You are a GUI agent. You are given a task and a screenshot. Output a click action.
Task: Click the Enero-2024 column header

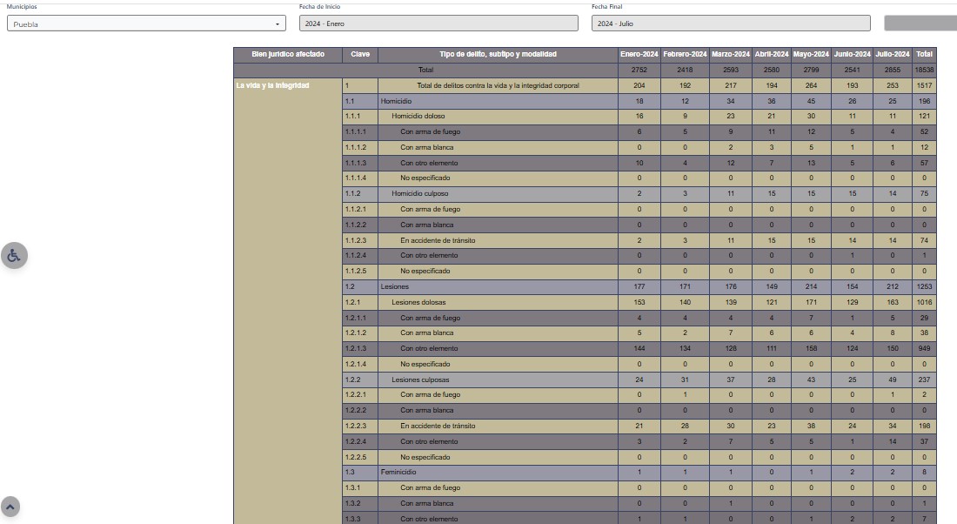click(639, 54)
